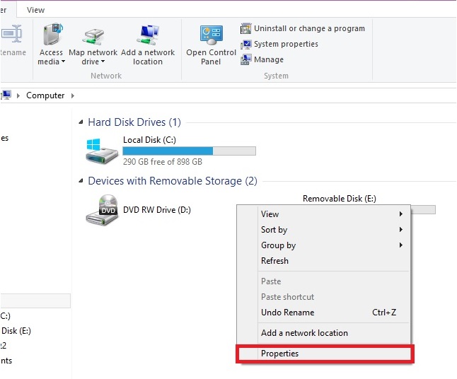The height and width of the screenshot is (379, 457).
Task: Choose Refresh in the context menu
Action: coord(274,261)
